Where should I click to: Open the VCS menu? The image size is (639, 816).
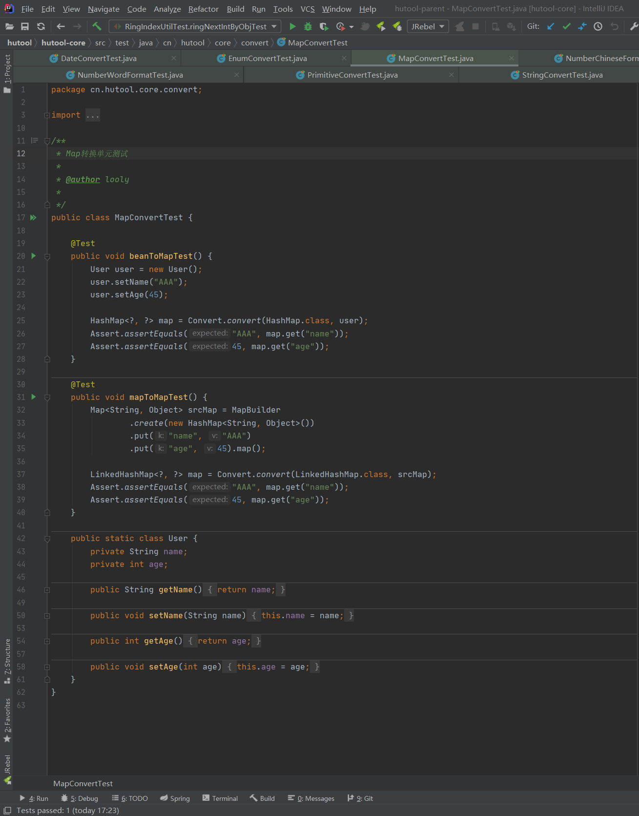(x=308, y=9)
